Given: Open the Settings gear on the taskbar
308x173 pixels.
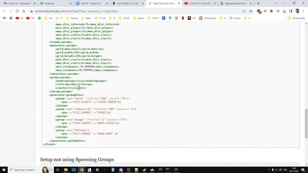Looking at the screenshot, I should click(x=97, y=170).
